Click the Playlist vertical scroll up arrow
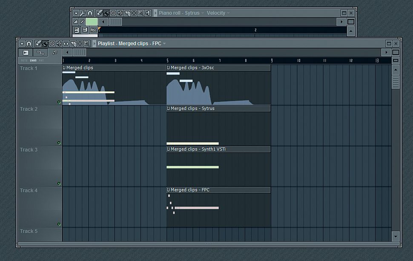 [396, 70]
